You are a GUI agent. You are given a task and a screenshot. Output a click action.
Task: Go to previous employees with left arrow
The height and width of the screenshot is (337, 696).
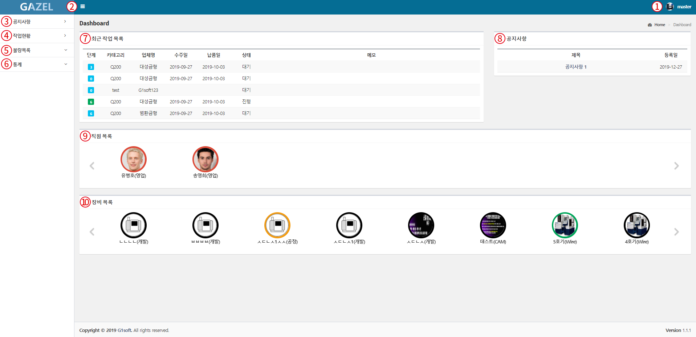tap(92, 166)
